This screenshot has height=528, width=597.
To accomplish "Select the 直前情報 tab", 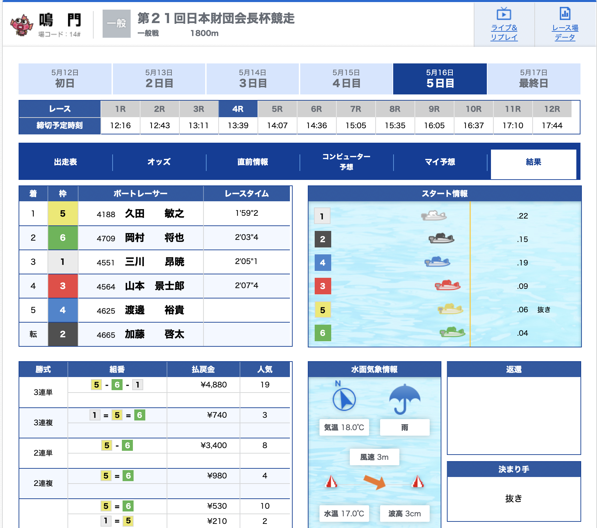I will 253,162.
